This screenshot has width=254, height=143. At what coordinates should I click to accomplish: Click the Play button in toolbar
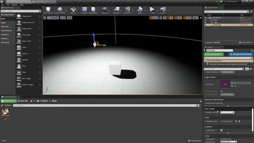click(x=152, y=10)
